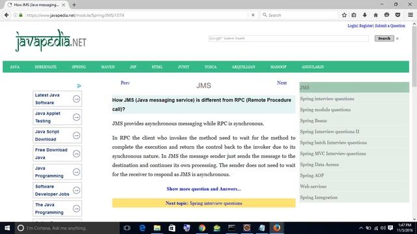
Task: Click the browser back arrow button
Action: point(7,15)
